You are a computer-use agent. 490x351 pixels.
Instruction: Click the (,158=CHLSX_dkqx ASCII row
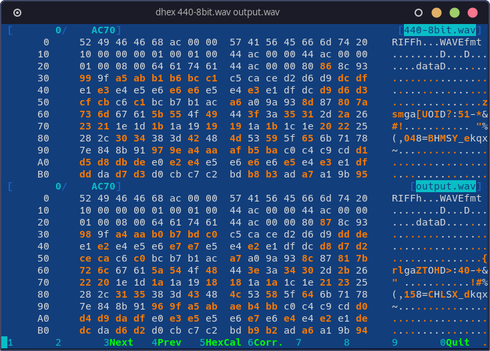click(x=439, y=294)
